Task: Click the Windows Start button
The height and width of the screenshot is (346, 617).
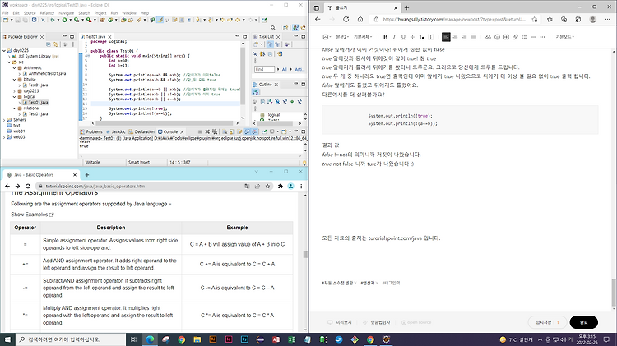Action: (x=8, y=339)
